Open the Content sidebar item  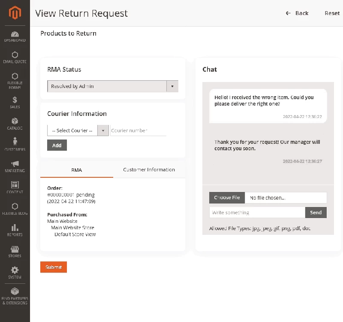(x=15, y=187)
